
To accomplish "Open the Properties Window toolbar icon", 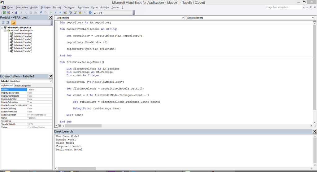I will click(75, 12).
